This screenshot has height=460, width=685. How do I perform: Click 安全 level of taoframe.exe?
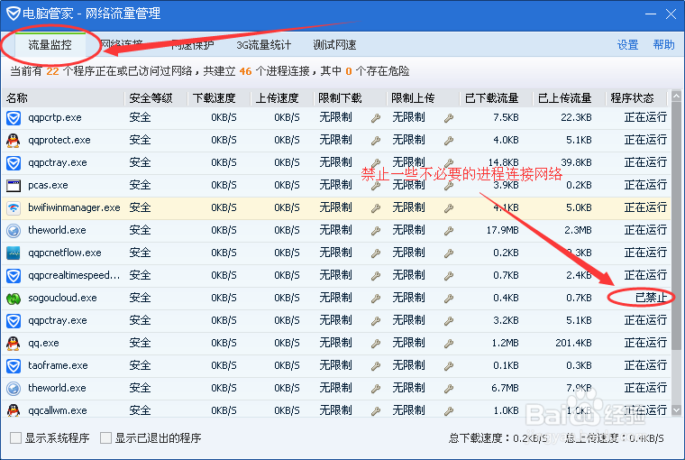140,365
